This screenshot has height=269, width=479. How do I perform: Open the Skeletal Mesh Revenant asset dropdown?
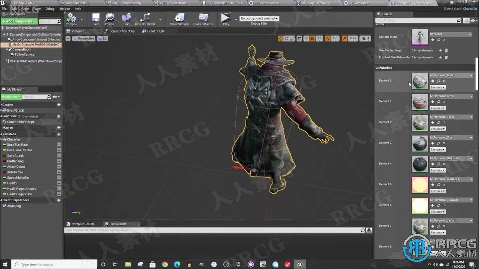click(x=451, y=34)
